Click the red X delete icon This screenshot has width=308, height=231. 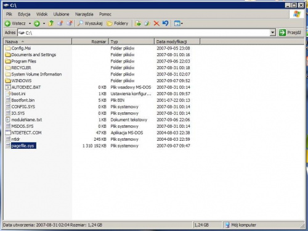[x=156, y=23]
